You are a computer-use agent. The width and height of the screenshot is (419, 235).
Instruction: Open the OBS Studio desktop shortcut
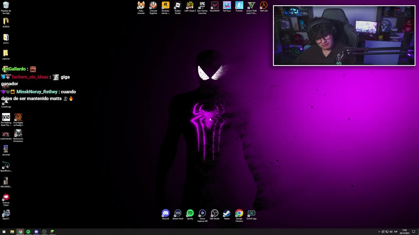click(x=214, y=215)
